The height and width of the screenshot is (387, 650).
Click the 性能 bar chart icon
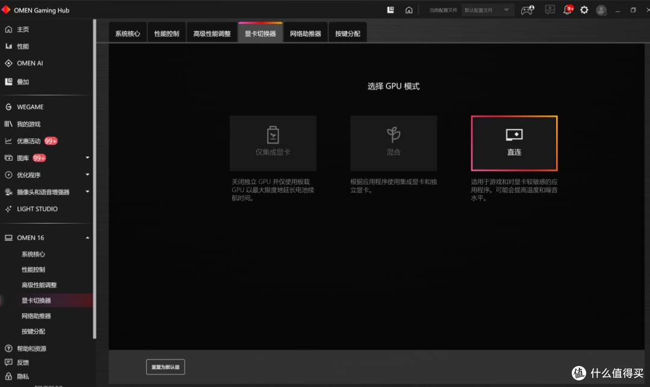[x=8, y=46]
